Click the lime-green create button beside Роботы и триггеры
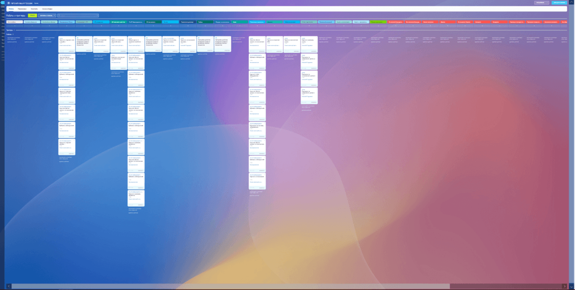 tap(32, 15)
